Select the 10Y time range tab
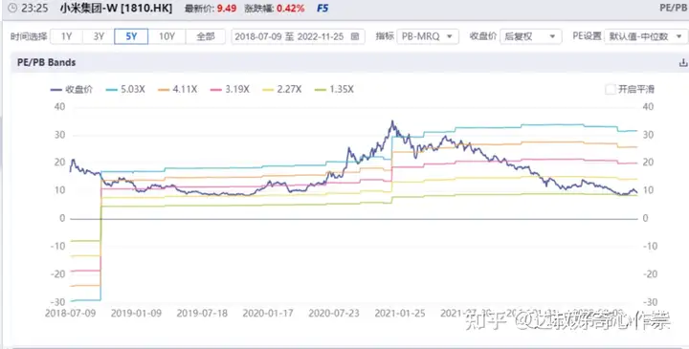 tap(167, 36)
